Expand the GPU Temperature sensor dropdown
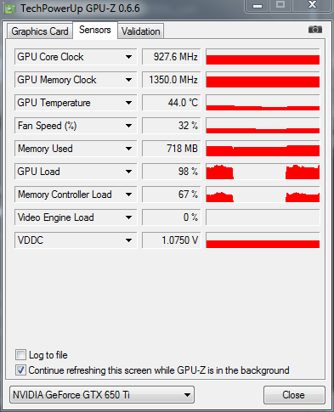 point(128,103)
